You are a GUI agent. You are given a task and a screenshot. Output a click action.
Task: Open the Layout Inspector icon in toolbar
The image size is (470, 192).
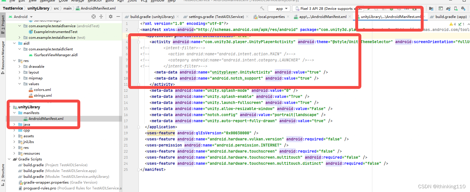point(441,8)
